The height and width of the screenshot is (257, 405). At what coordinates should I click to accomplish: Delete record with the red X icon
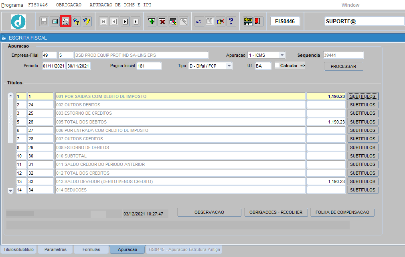coord(162,21)
